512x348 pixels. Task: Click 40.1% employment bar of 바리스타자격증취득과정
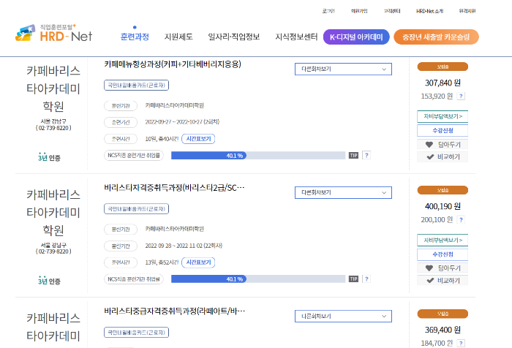(258, 279)
